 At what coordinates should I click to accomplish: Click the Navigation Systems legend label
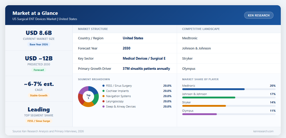[118, 96]
